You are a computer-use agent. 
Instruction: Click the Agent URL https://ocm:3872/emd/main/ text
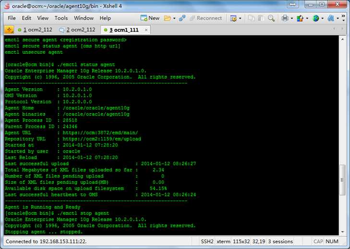click(x=100, y=133)
